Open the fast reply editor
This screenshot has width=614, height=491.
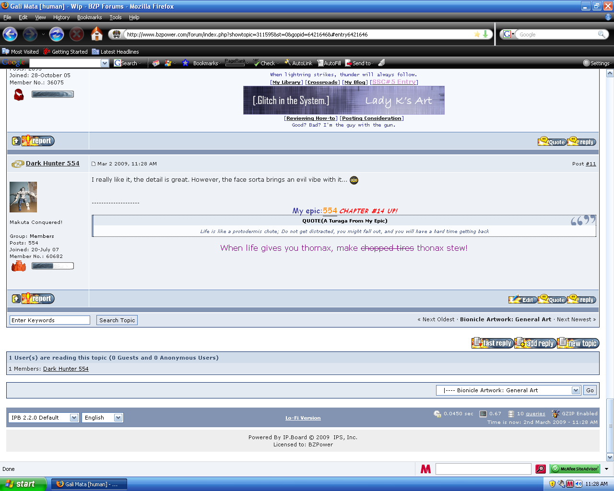click(x=492, y=343)
